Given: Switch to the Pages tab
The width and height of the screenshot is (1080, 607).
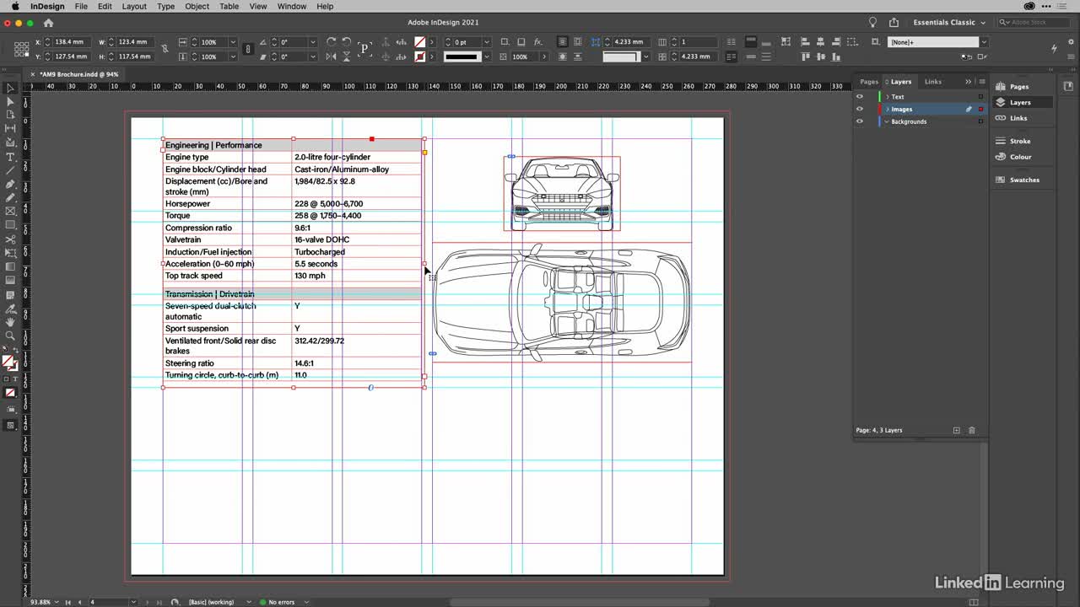Looking at the screenshot, I should pyautogui.click(x=869, y=82).
